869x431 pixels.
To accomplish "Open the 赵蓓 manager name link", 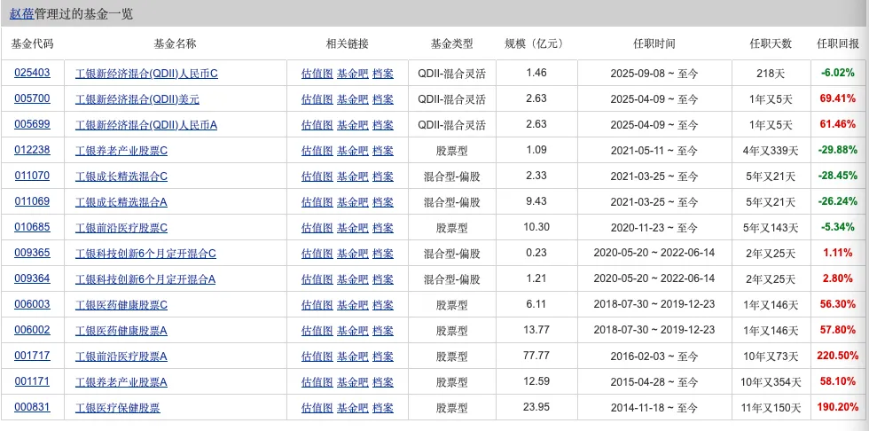I will 20,14.
